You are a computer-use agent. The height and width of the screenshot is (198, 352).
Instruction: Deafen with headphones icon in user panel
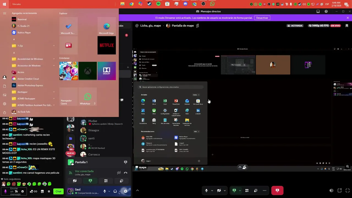click(115, 191)
